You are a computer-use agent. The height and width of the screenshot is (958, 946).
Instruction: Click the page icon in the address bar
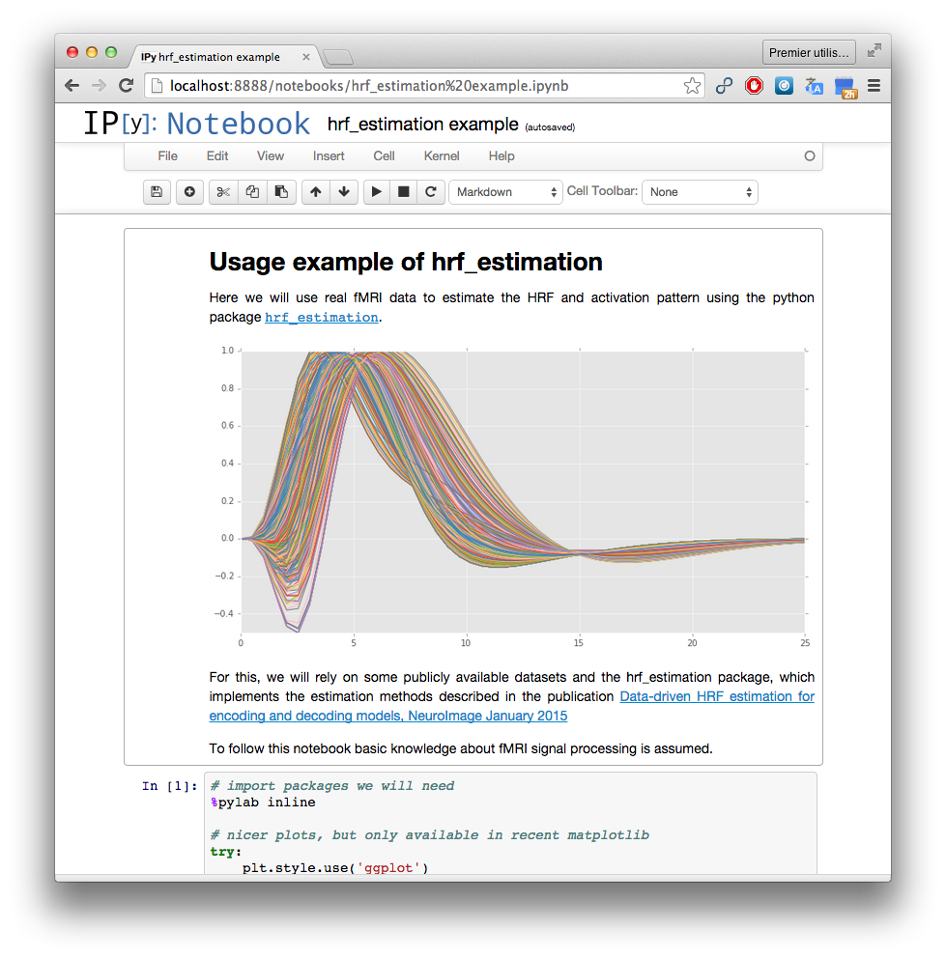158,86
